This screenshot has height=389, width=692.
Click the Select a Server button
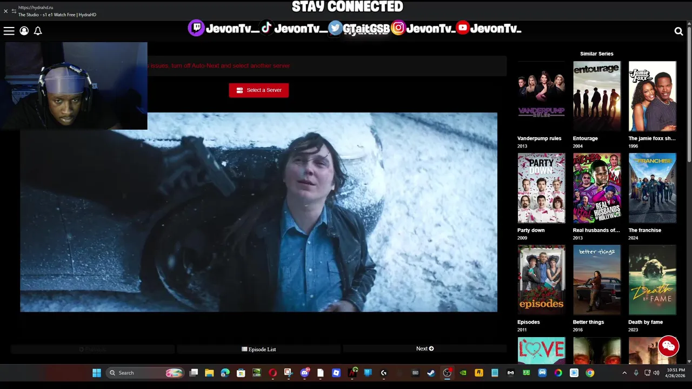click(258, 90)
